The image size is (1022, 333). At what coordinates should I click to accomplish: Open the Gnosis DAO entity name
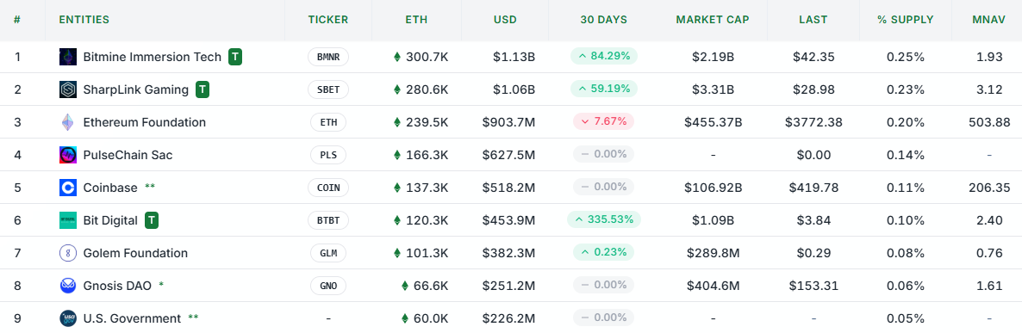click(117, 286)
